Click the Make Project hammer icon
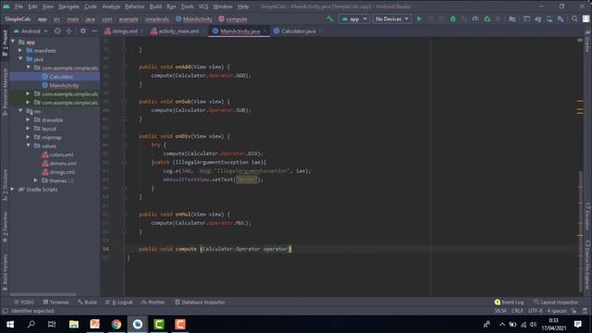 [x=330, y=18]
